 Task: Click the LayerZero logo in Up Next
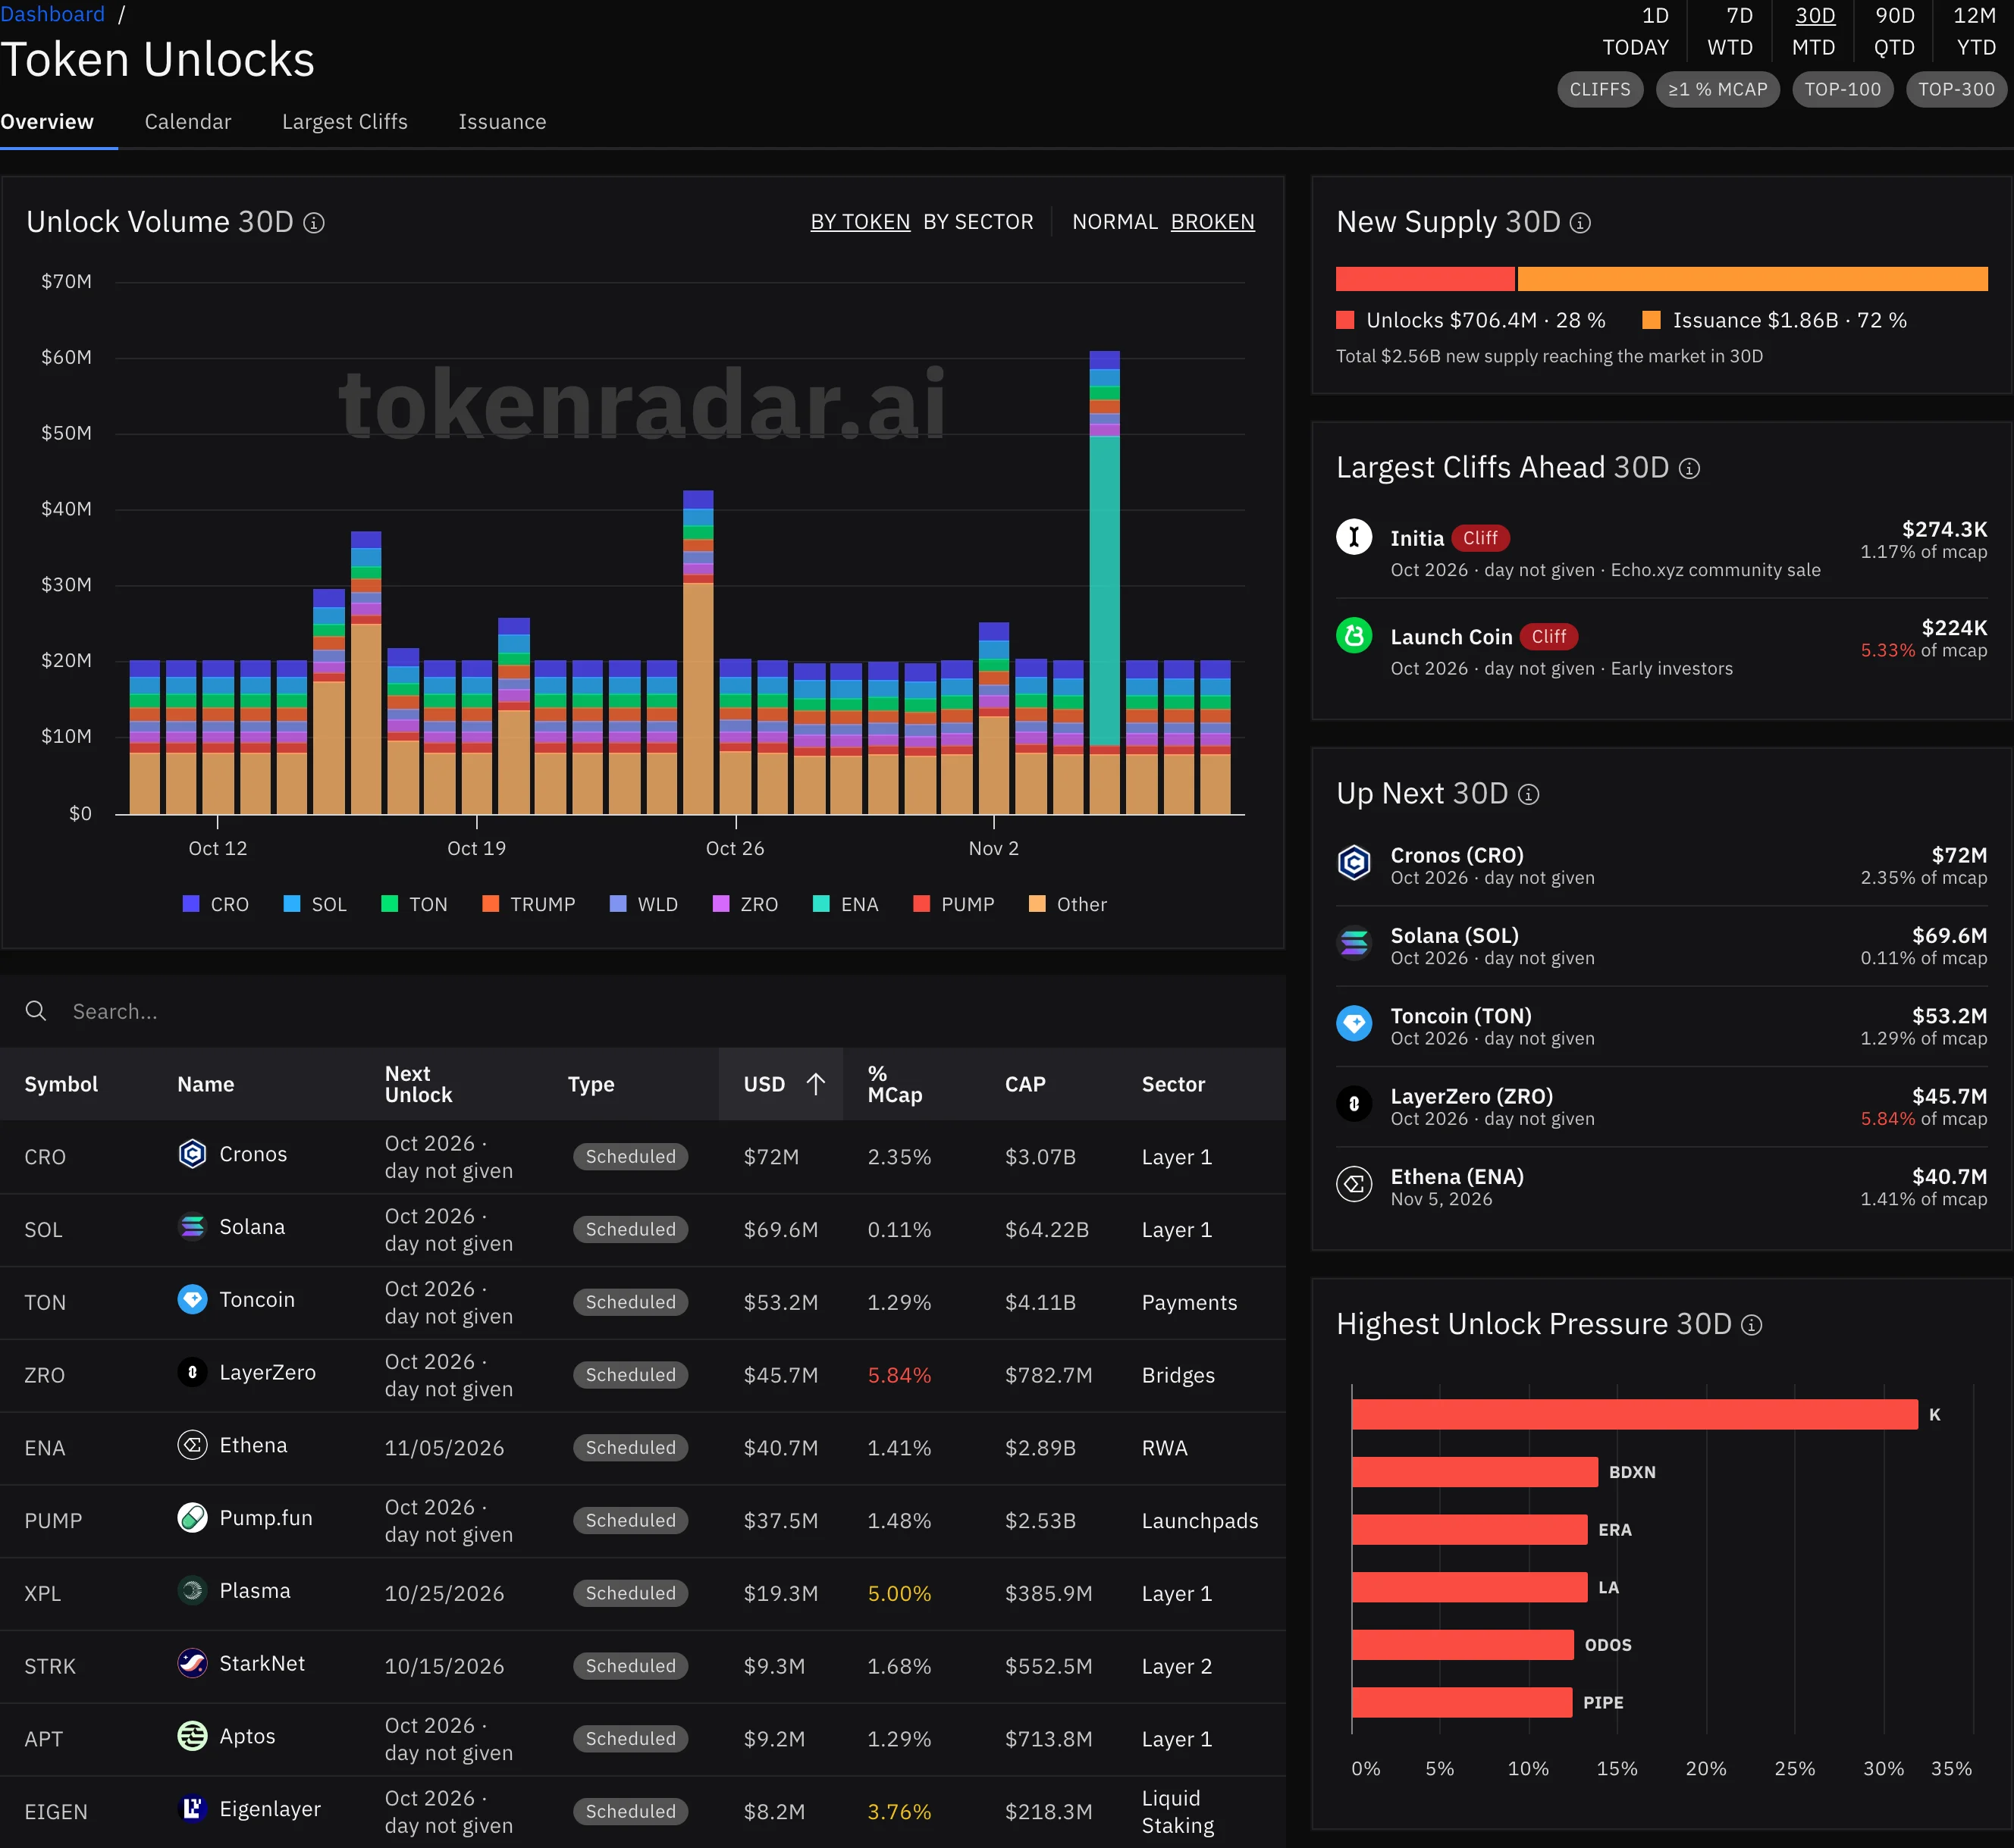point(1354,1104)
